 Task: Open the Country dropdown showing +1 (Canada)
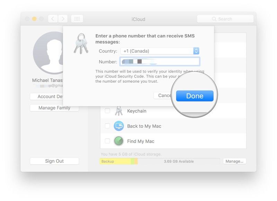(x=160, y=51)
